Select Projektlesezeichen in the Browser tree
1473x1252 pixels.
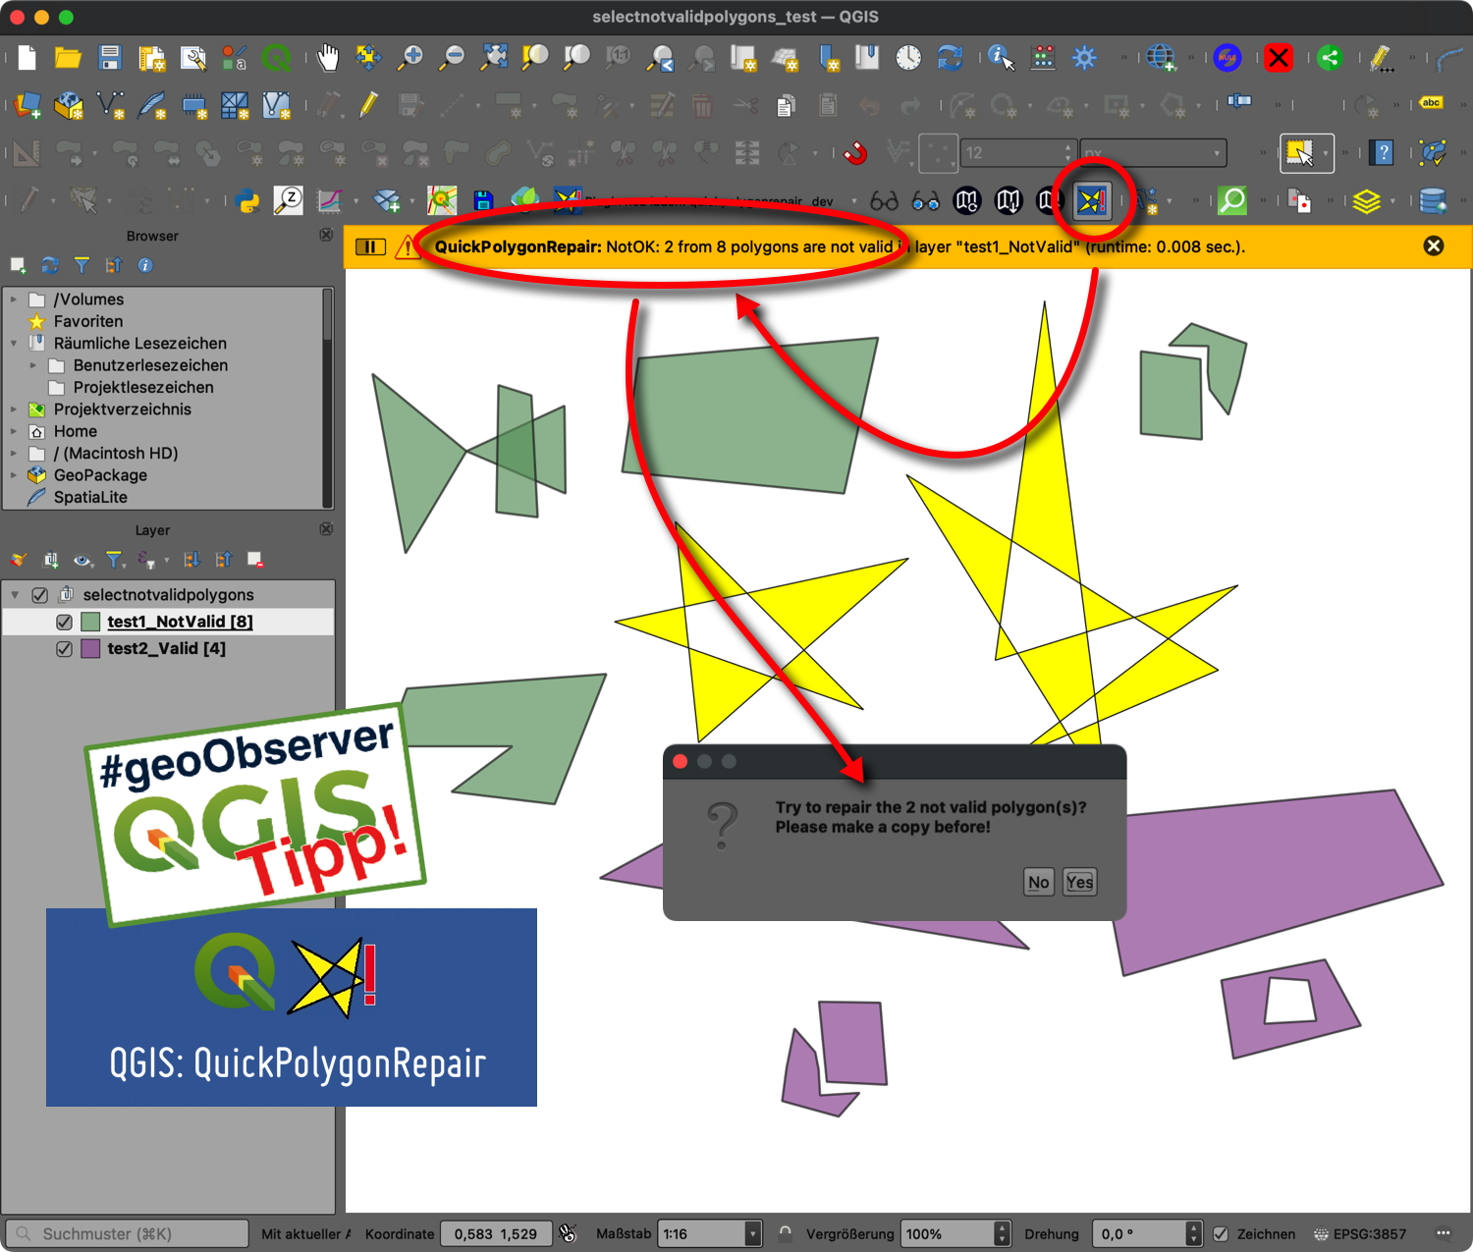[x=143, y=388]
